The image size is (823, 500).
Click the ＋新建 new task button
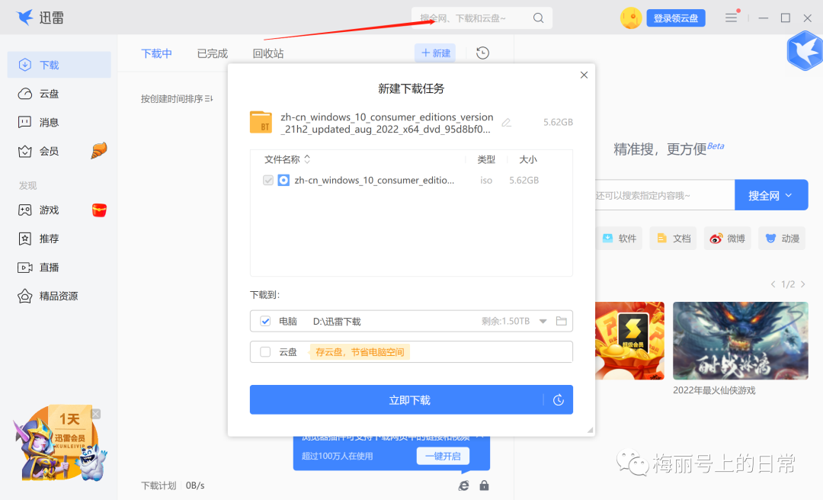point(436,53)
